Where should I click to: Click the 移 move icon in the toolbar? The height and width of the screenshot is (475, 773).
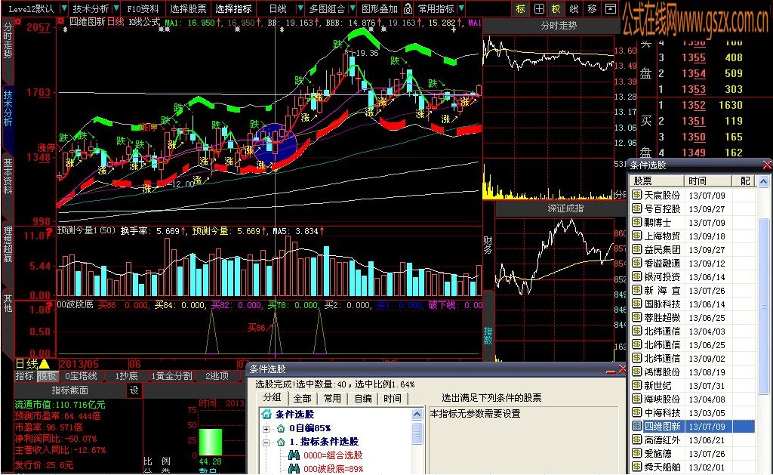point(593,9)
